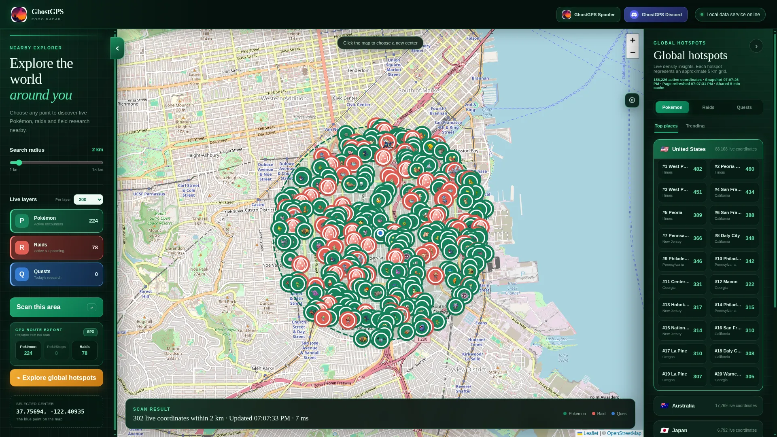Open hotspot #1 West P… 482

(682, 169)
